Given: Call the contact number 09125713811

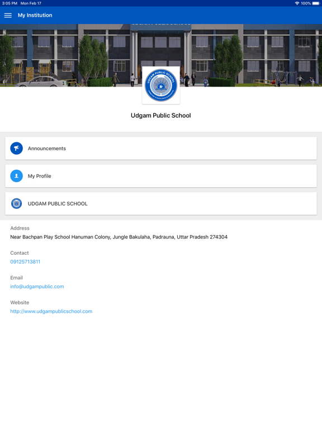Looking at the screenshot, I should point(25,261).
